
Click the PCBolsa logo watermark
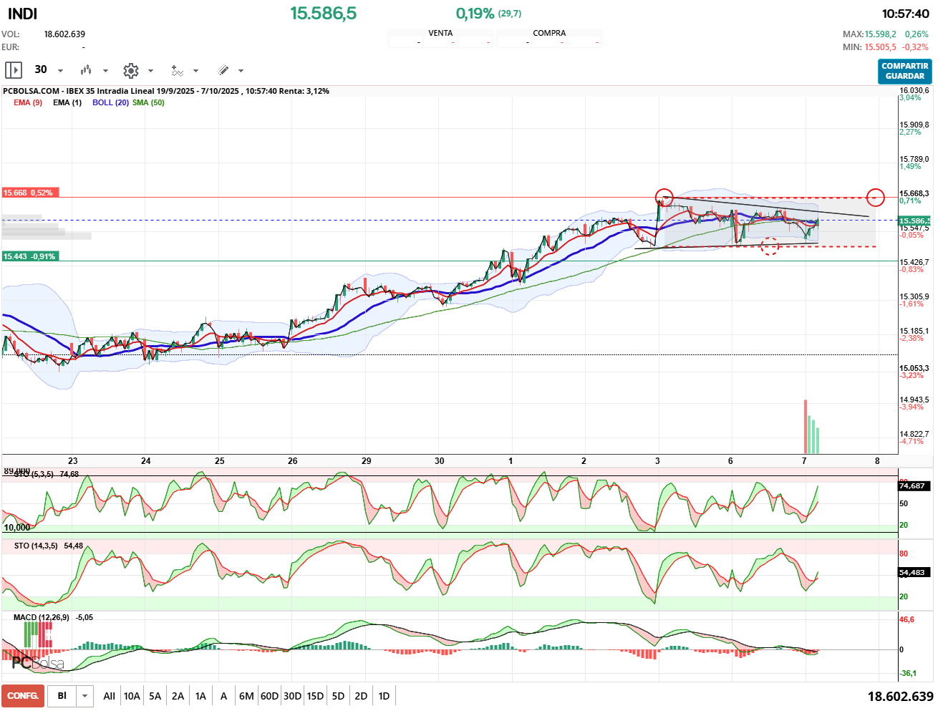[x=38, y=663]
